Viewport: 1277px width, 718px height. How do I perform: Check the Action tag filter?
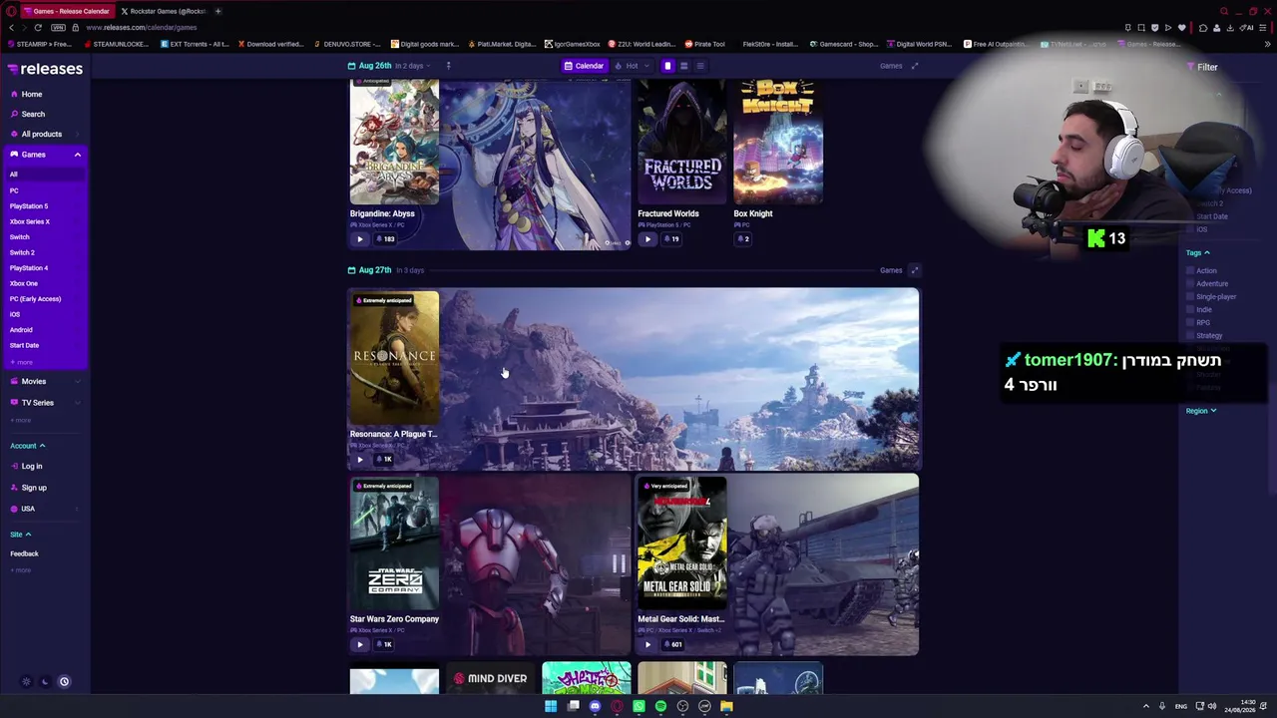click(1189, 271)
